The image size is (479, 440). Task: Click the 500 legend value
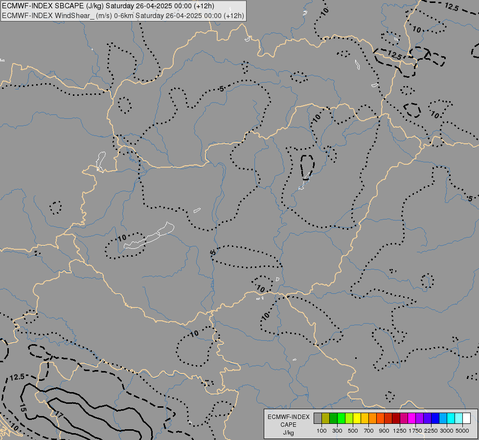(353, 431)
